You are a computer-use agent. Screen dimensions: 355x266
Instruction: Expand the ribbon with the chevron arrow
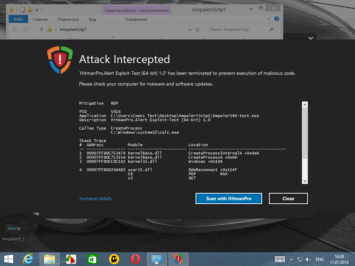(269, 19)
